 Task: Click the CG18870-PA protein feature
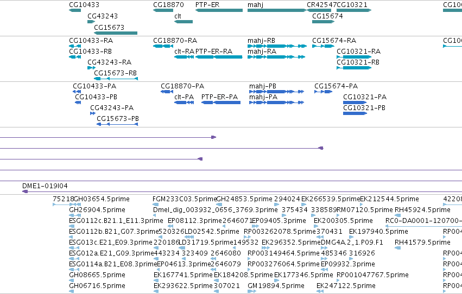tap(167, 92)
